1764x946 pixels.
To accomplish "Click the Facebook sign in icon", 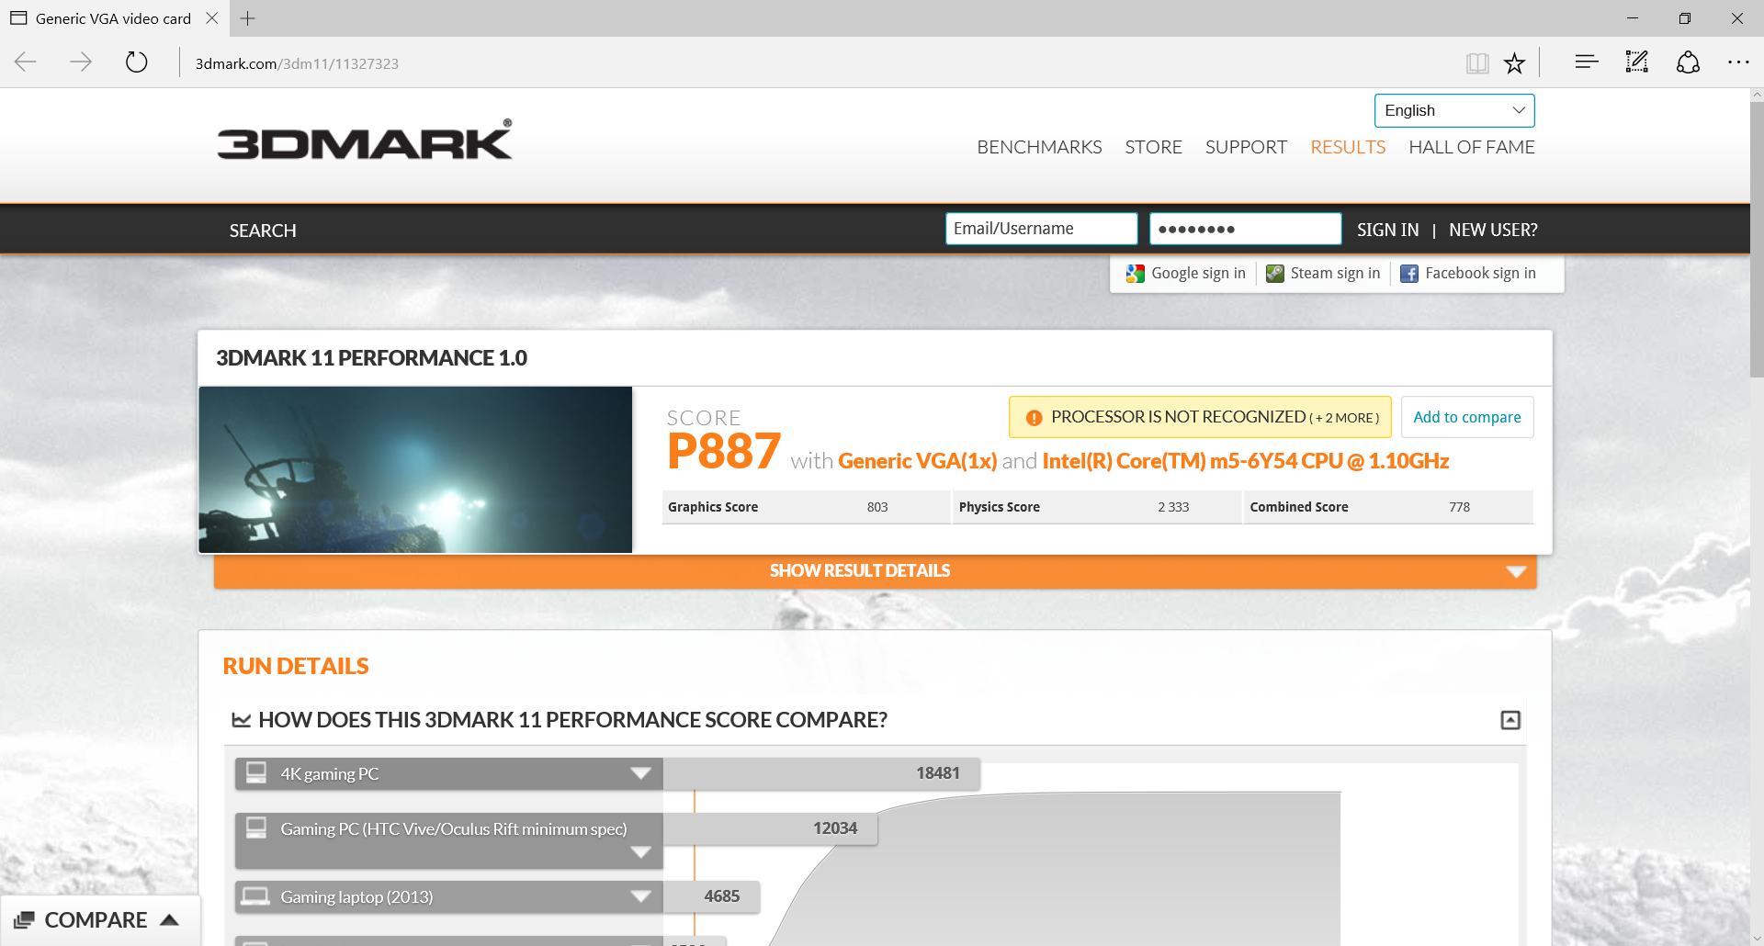I will pos(1409,274).
